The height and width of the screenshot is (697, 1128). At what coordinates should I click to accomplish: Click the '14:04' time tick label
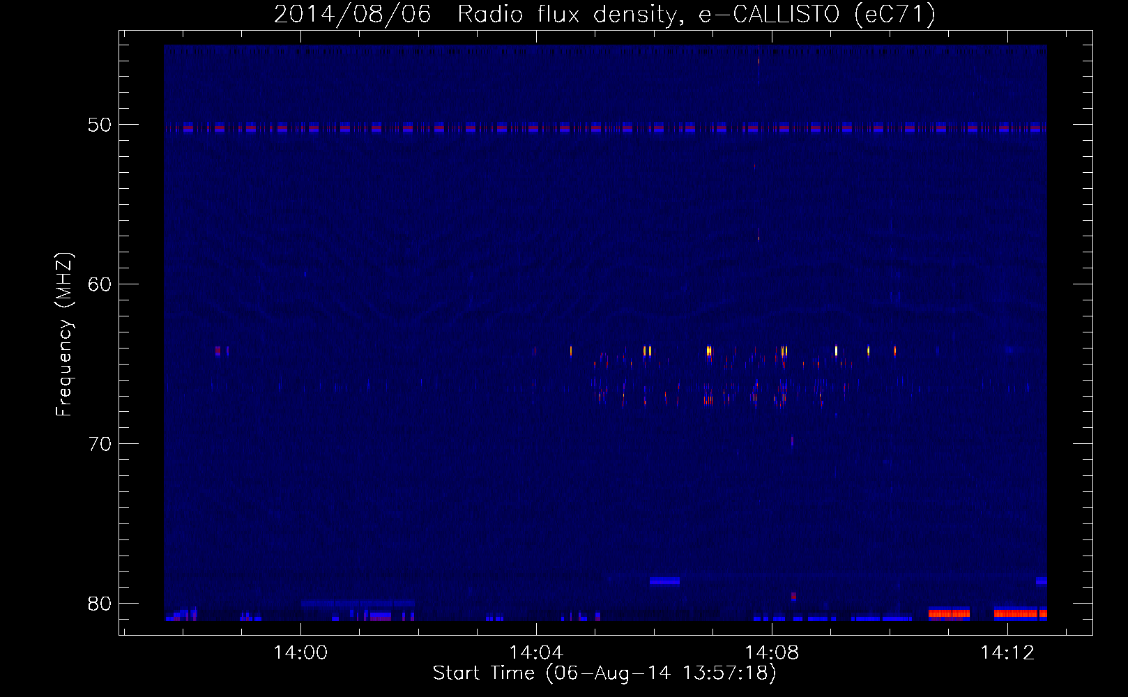pos(536,653)
